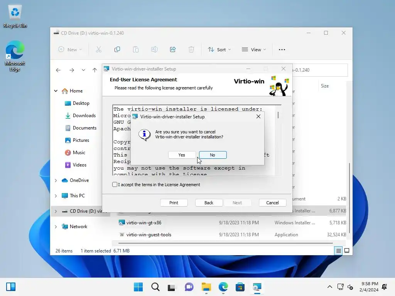Expand the Network tree node
The width and height of the screenshot is (395, 296).
56,227
